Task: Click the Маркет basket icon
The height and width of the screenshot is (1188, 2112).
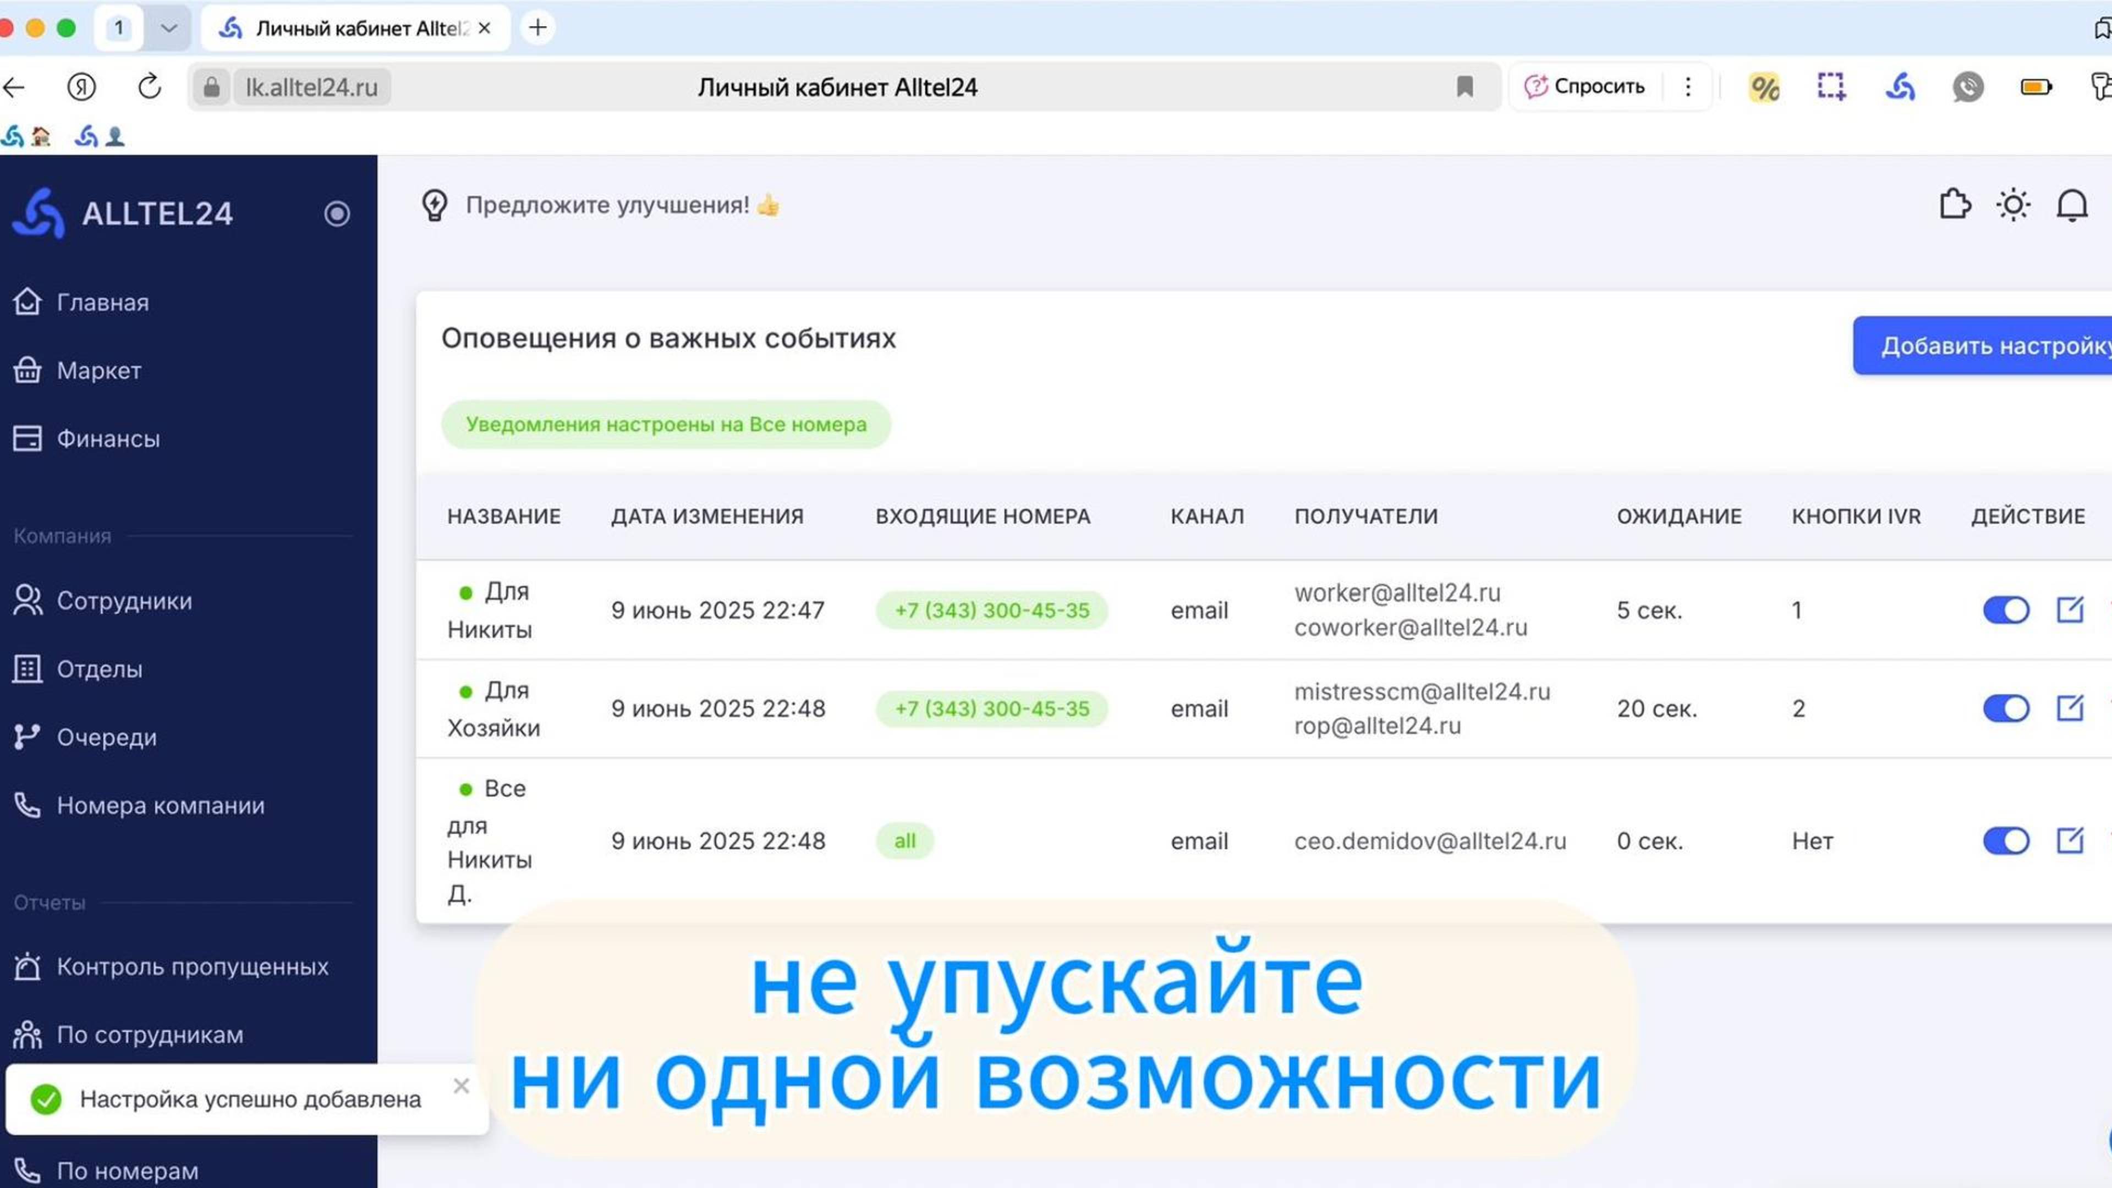Action: [x=27, y=370]
